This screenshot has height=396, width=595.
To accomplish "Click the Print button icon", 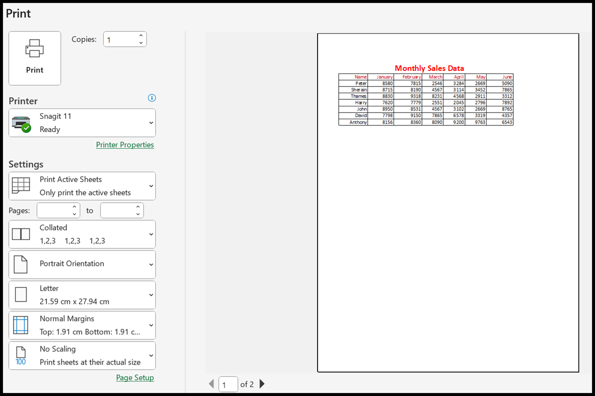I will [34, 49].
